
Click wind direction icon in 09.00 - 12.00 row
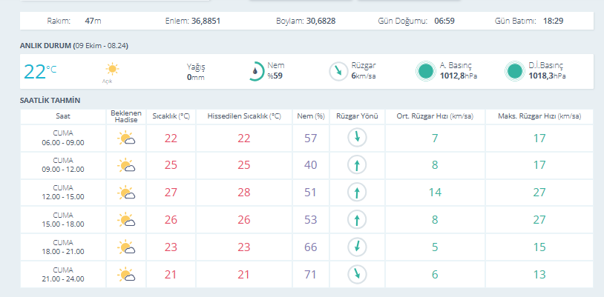point(357,165)
